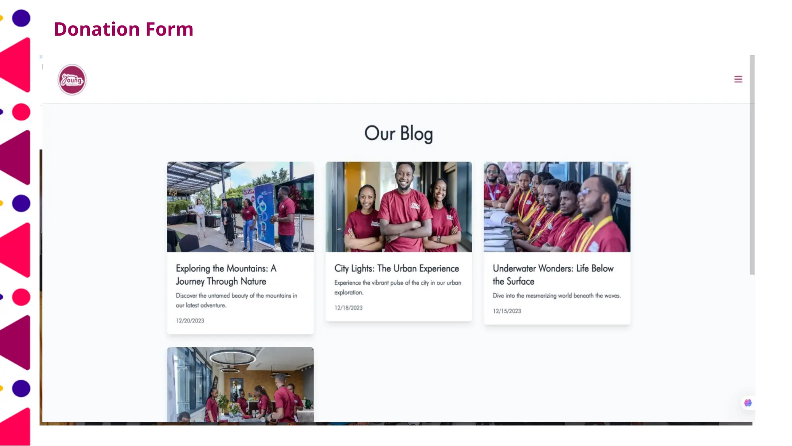Viewport: 792px width, 446px height.
Task: Click the 12/18/2023 post date
Action: 348,308
